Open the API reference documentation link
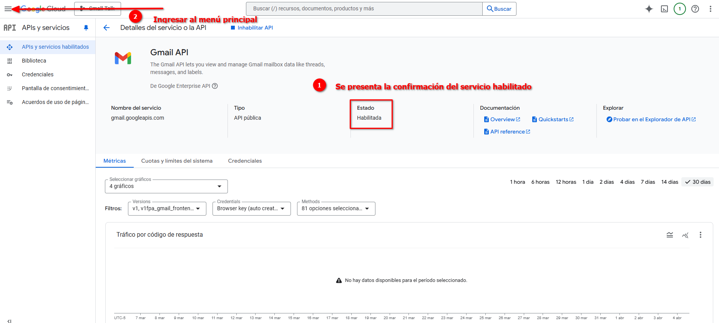This screenshot has height=323, width=719. coord(507,132)
